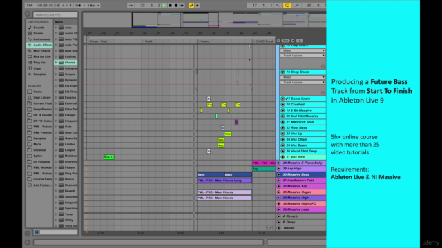This screenshot has height=248, width=442.
Task: Select the A Reverb return track
Action: tap(301, 216)
